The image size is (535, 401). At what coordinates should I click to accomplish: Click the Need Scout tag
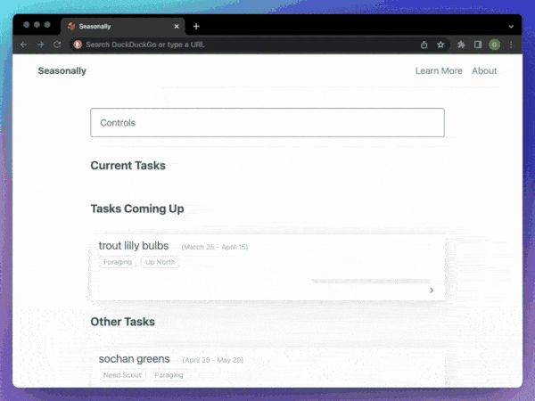[122, 375]
